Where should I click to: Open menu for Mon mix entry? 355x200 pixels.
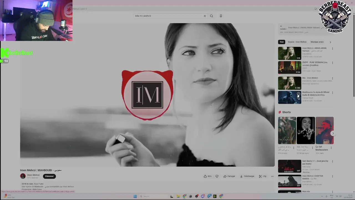(332, 192)
